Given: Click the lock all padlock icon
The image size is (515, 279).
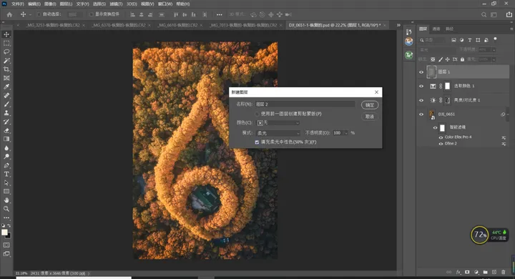Looking at the screenshot, I should coord(463,59).
